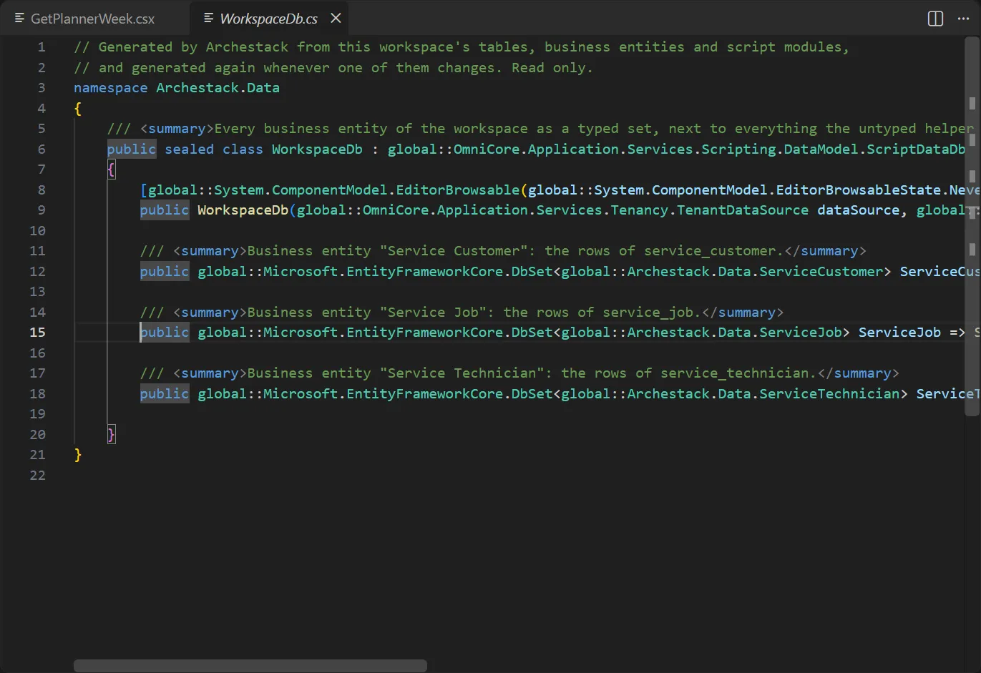
Task: Click 'service_customer' in the line 11 comment
Action: click(710, 251)
